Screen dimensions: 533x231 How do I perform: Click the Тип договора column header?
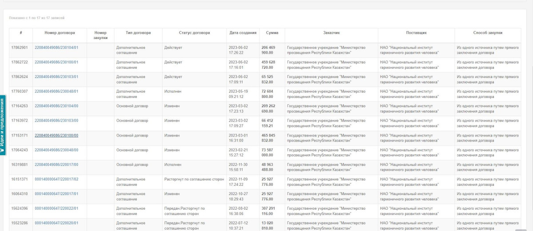pos(138,33)
